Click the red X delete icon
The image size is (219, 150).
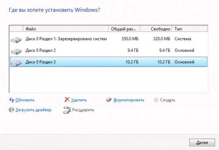coord(67,100)
